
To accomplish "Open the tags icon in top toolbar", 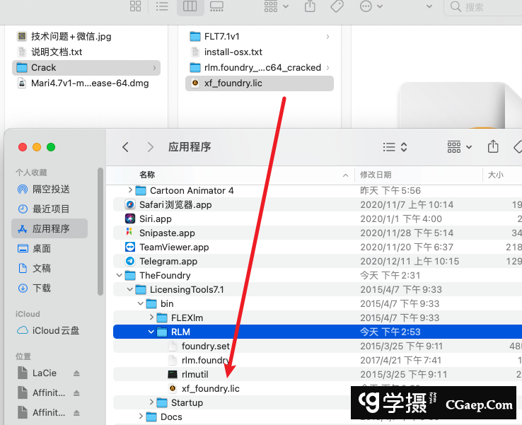I will (337, 6).
